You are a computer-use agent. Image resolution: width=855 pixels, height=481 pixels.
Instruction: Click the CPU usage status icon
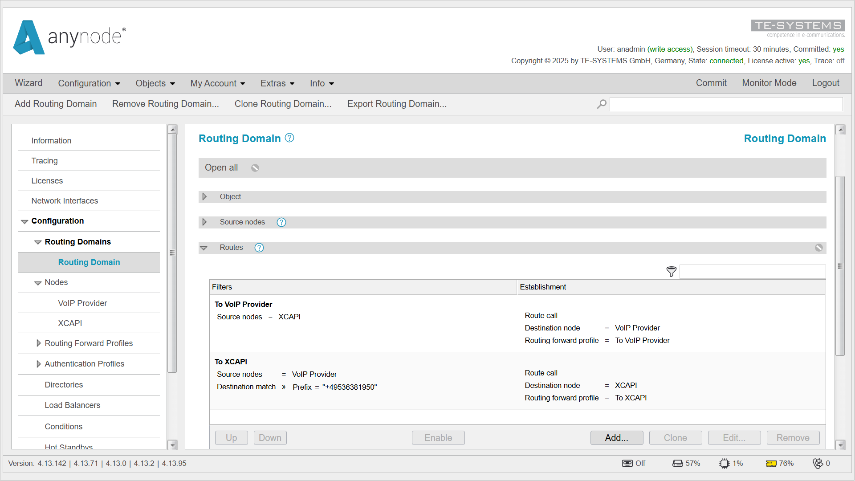click(x=724, y=464)
